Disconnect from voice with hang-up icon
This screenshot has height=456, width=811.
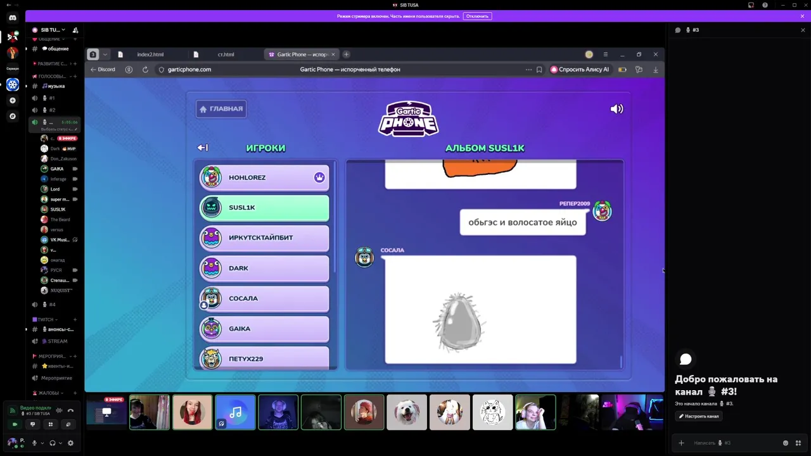pyautogui.click(x=70, y=410)
